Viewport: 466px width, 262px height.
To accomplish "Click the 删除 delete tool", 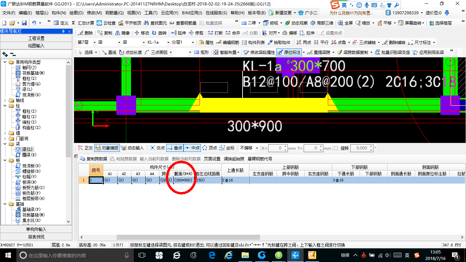I will 85,33.
